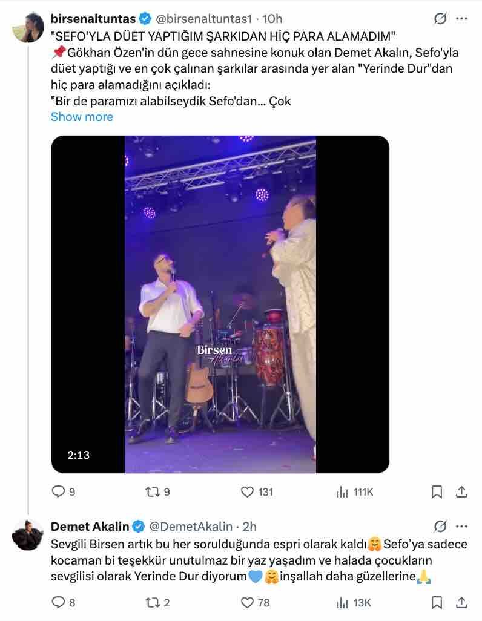The image size is (482, 621).
Task: Bookmark birsenaltuntas's tweet
Action: click(x=435, y=492)
